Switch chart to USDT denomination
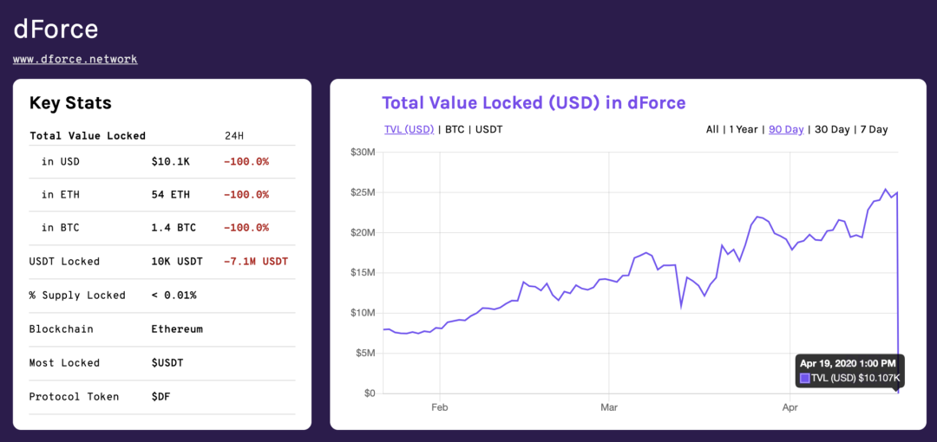The height and width of the screenshot is (442, 937). tap(488, 129)
